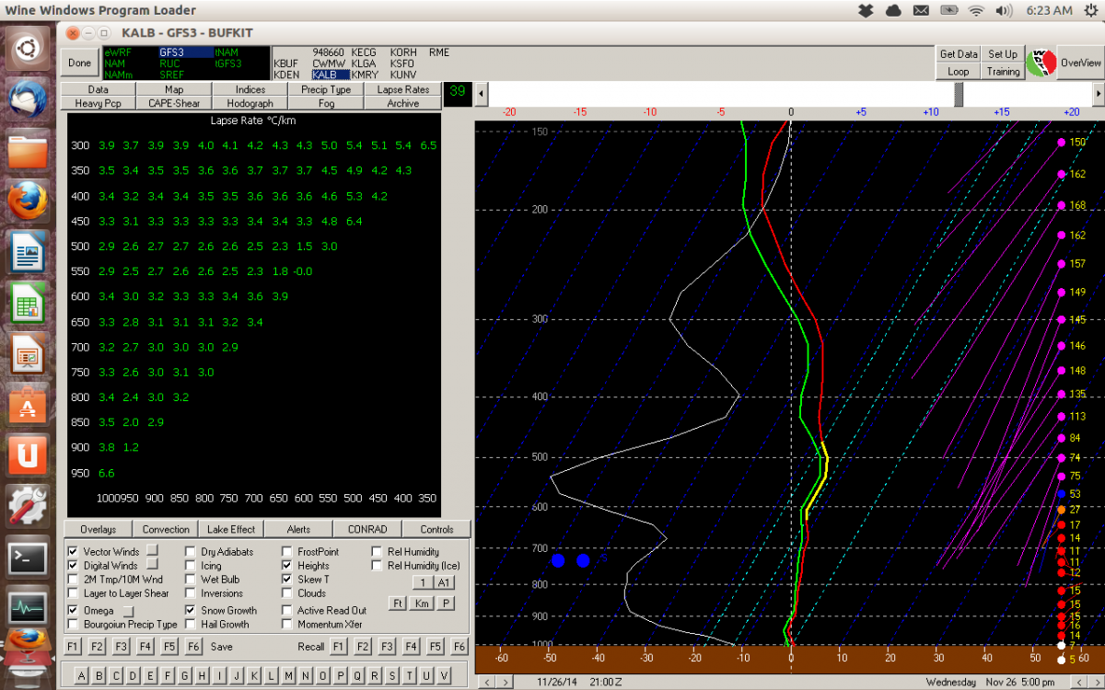Click the small button next to Digital Winds

click(153, 563)
